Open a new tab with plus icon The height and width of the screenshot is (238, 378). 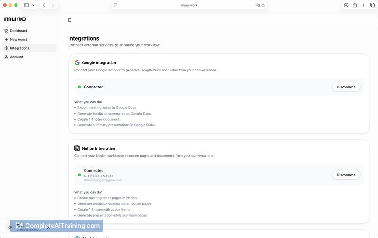point(363,5)
